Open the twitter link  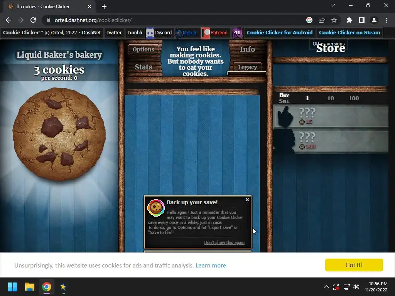pos(114,32)
